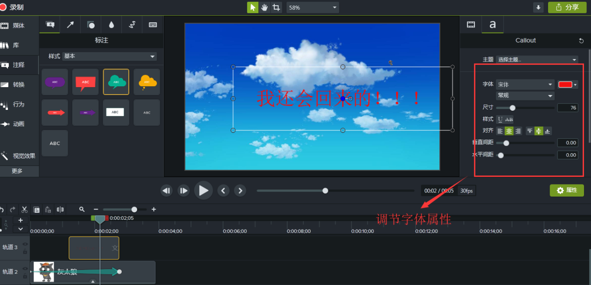Switch to the 转换 transitions tab
Image resolution: width=591 pixels, height=285 pixels.
click(19, 85)
